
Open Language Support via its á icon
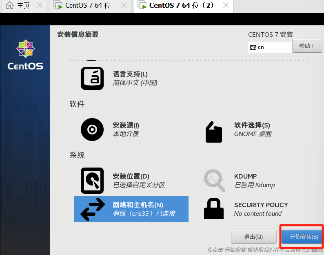pos(92,78)
